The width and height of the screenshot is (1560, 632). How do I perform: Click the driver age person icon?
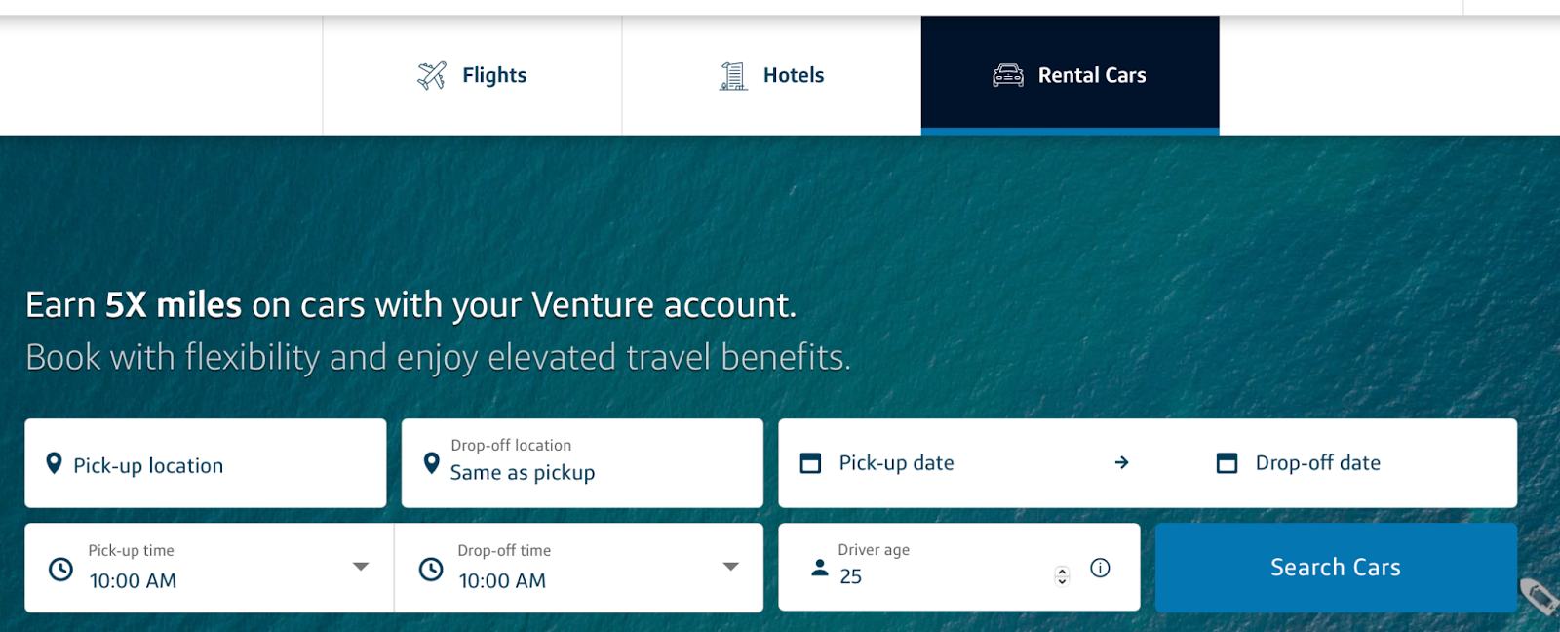click(x=820, y=568)
